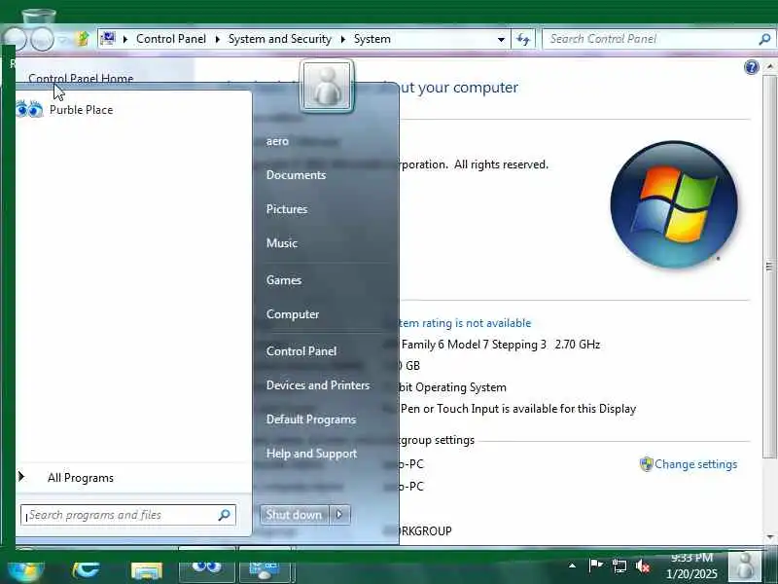Click the Recycle Bin desktop icon

(x=38, y=18)
